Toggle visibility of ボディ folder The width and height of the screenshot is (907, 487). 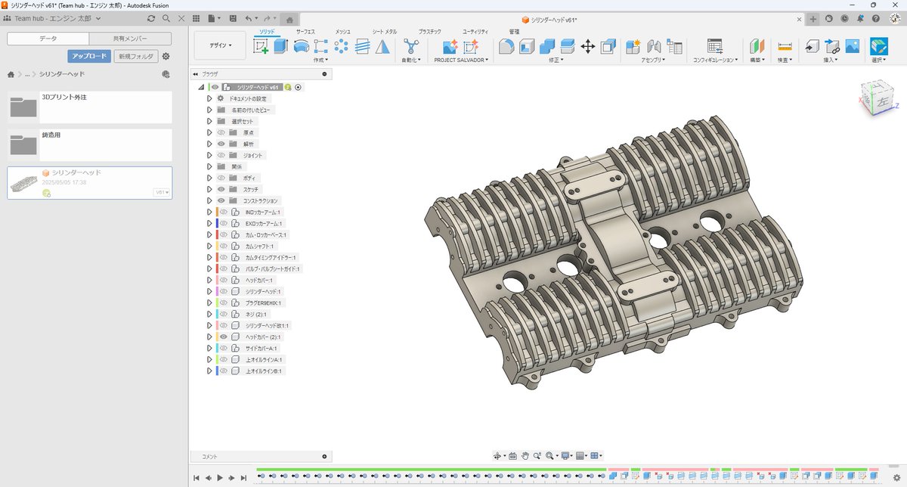point(221,178)
